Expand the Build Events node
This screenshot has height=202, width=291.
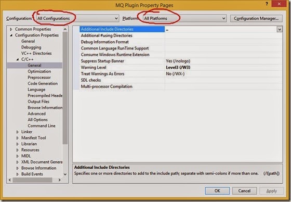(x=18, y=174)
